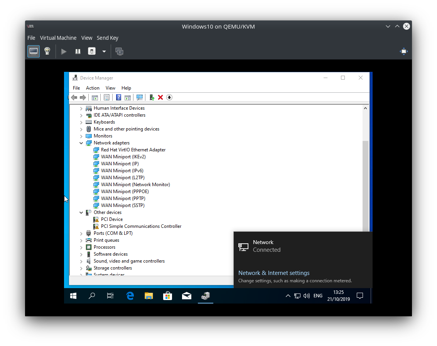
Task: Shut down the virtual machine power button
Action: coord(92,51)
